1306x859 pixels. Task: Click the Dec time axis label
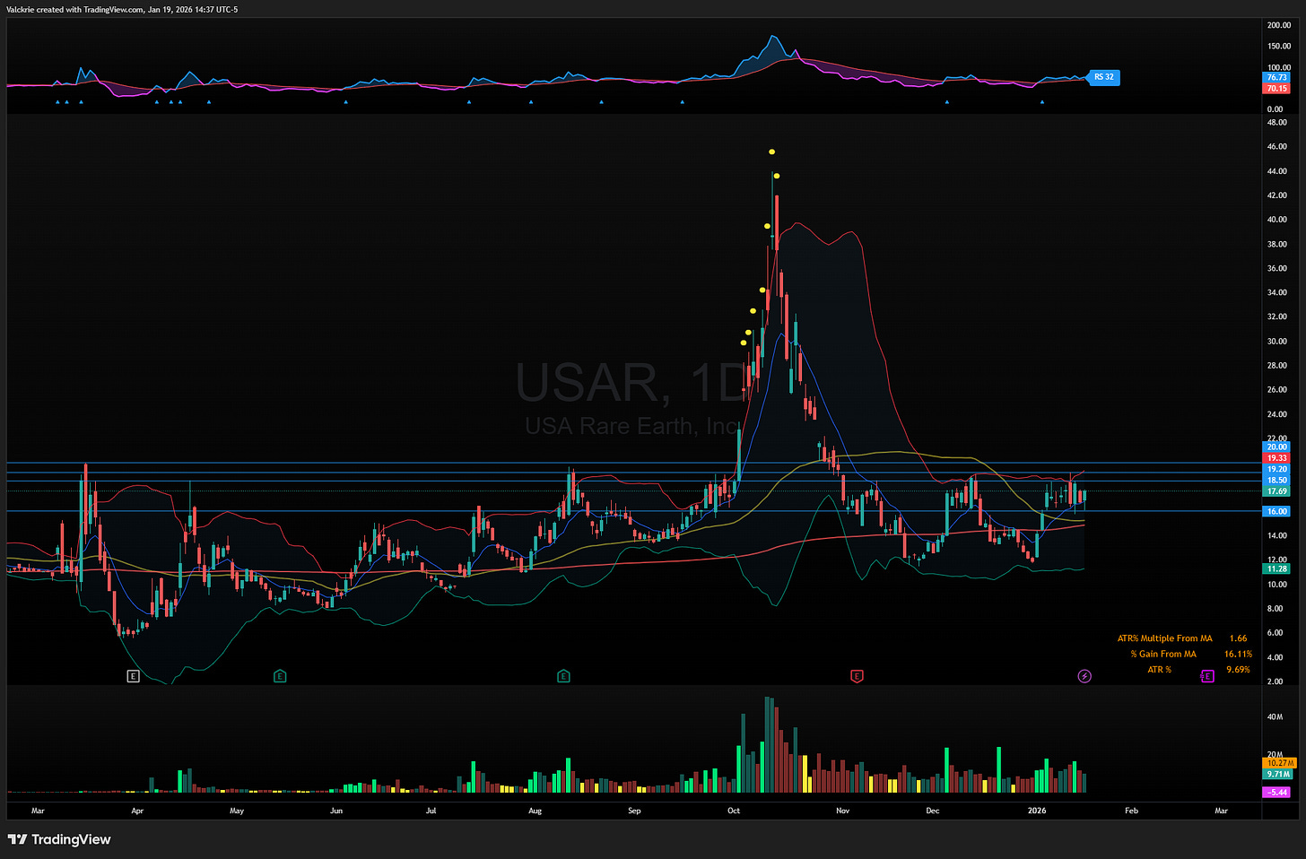tap(933, 811)
